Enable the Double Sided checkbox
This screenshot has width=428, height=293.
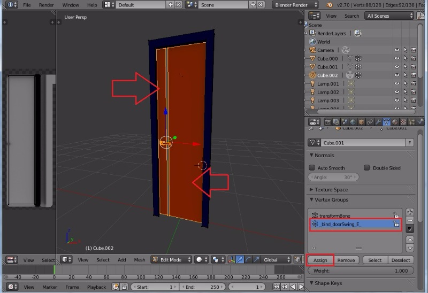tap(366, 168)
